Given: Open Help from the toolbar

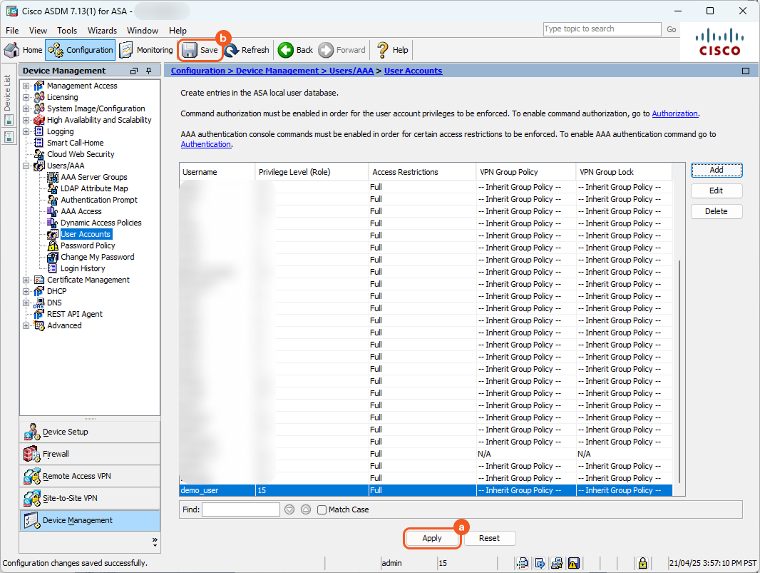Looking at the screenshot, I should [x=383, y=50].
